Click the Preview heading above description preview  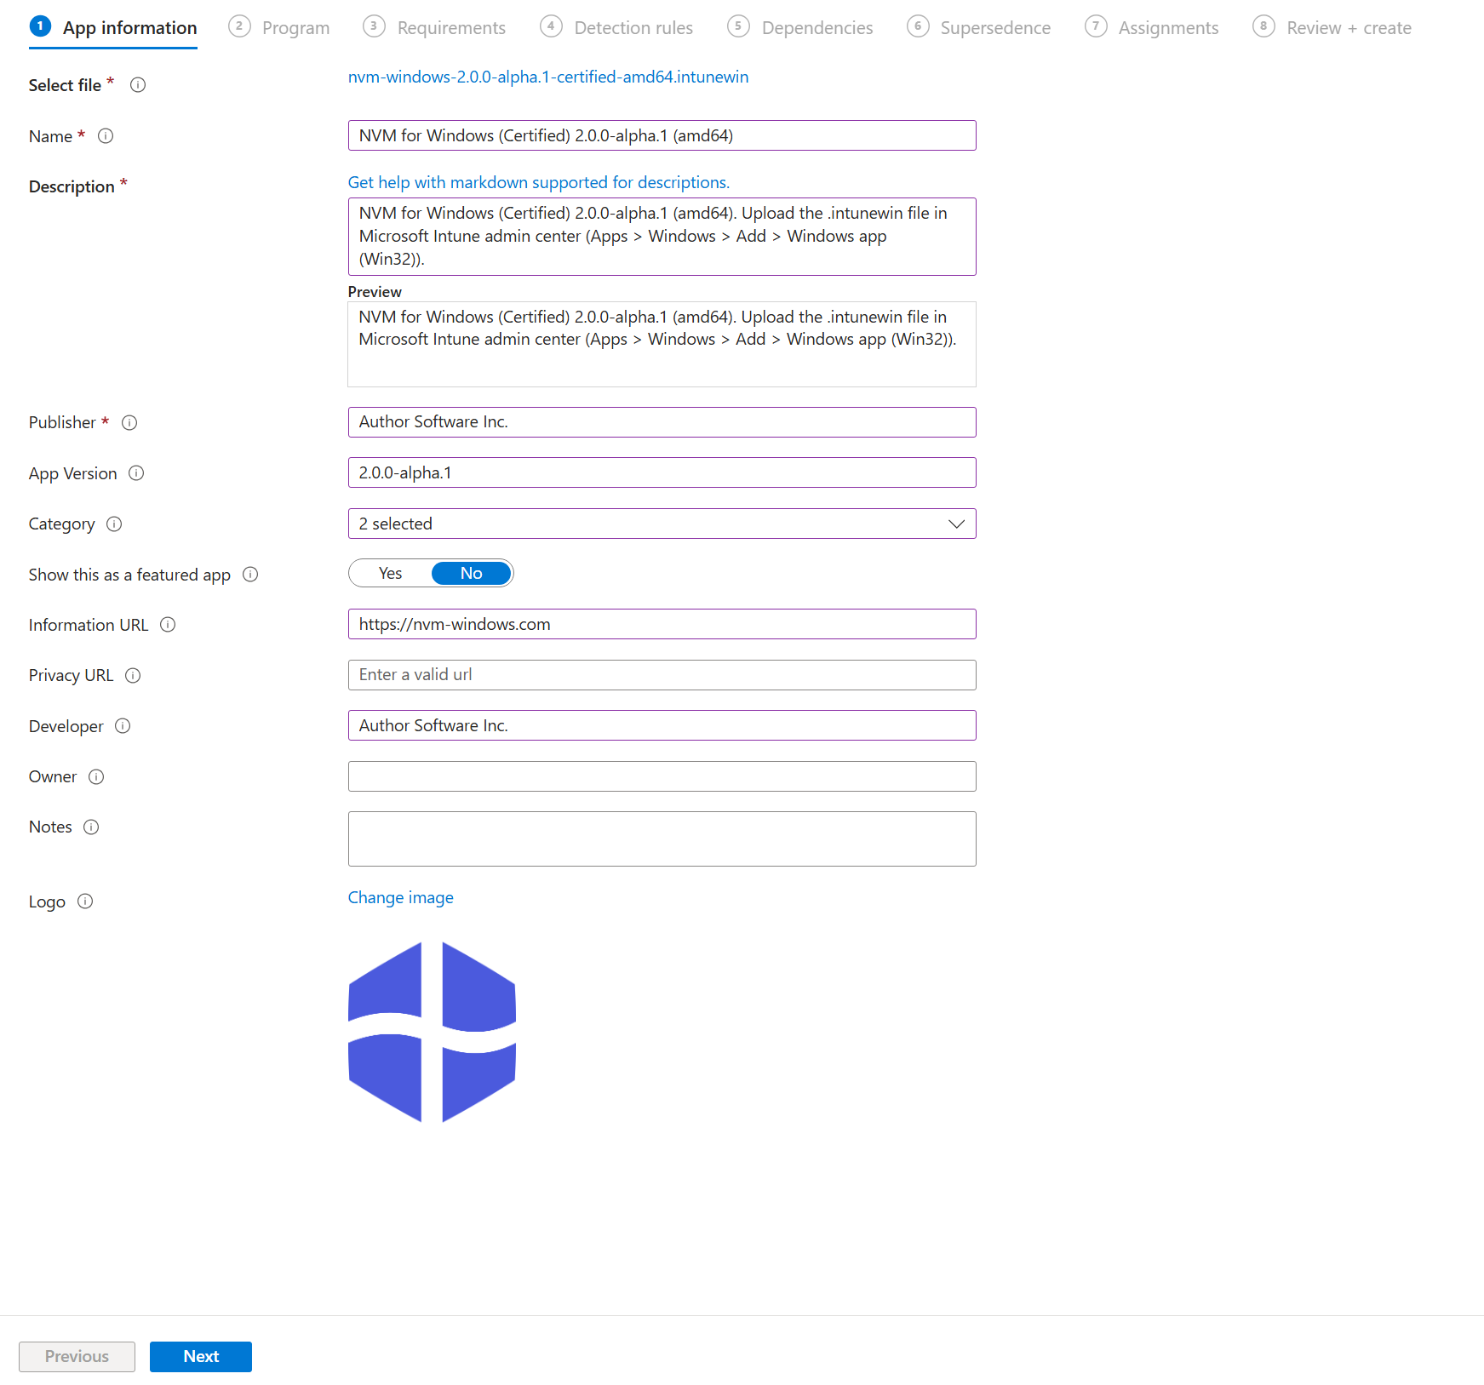(375, 292)
